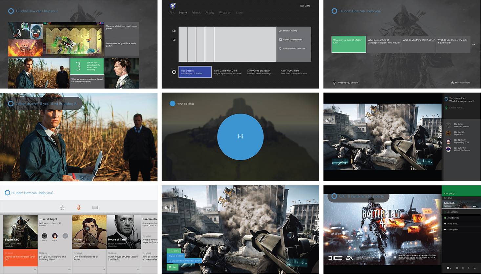
Task: Open the Store tab
Action: pyautogui.click(x=239, y=13)
